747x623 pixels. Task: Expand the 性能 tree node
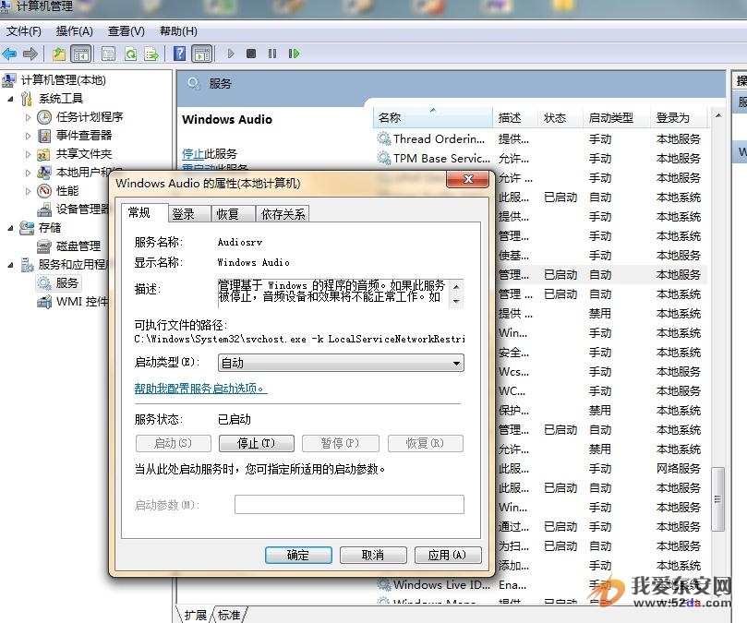point(28,191)
